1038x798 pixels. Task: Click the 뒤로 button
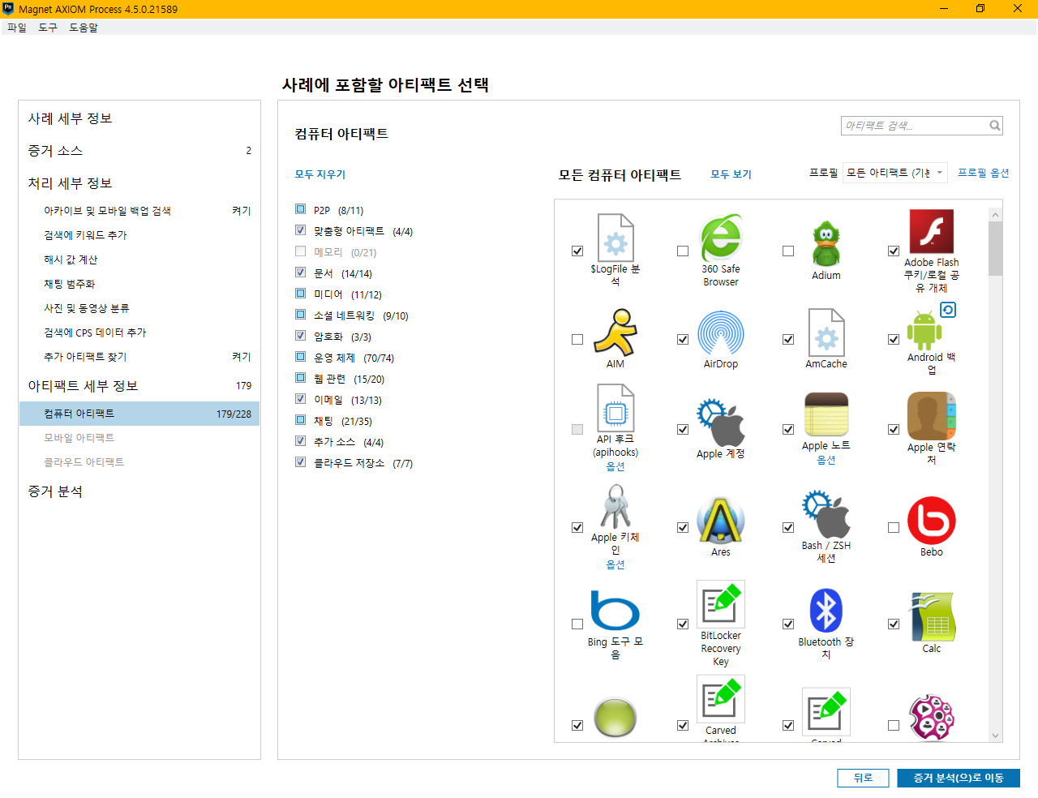tap(864, 778)
